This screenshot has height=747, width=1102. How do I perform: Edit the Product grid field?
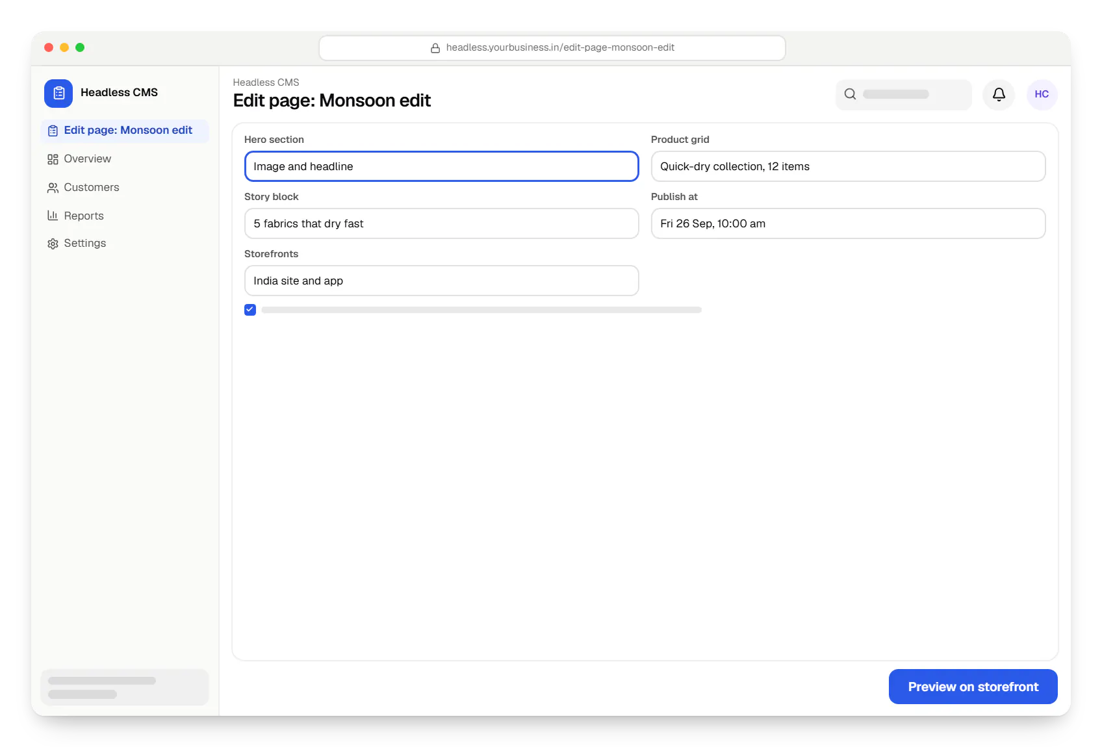coord(848,166)
